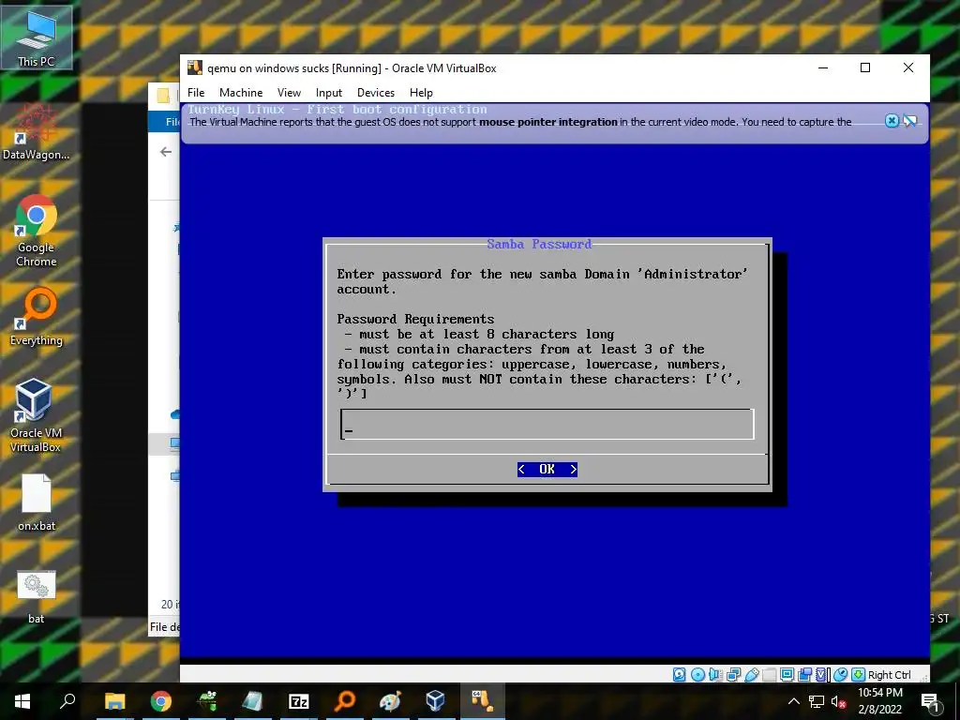The image size is (960, 720).
Task: Click the don't-show-again notification icon
Action: pyautogui.click(x=909, y=121)
